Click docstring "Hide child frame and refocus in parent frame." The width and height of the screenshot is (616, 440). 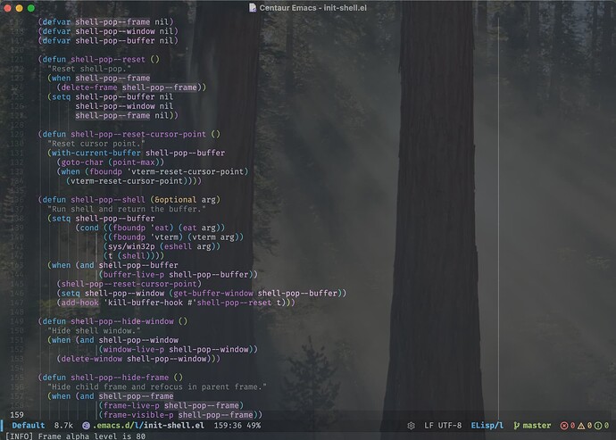157,387
